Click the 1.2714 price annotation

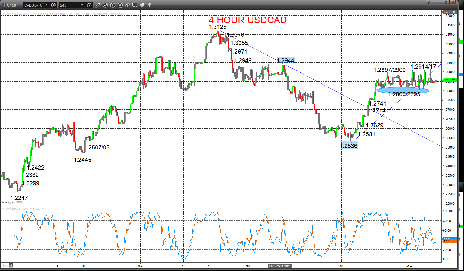[377, 111]
